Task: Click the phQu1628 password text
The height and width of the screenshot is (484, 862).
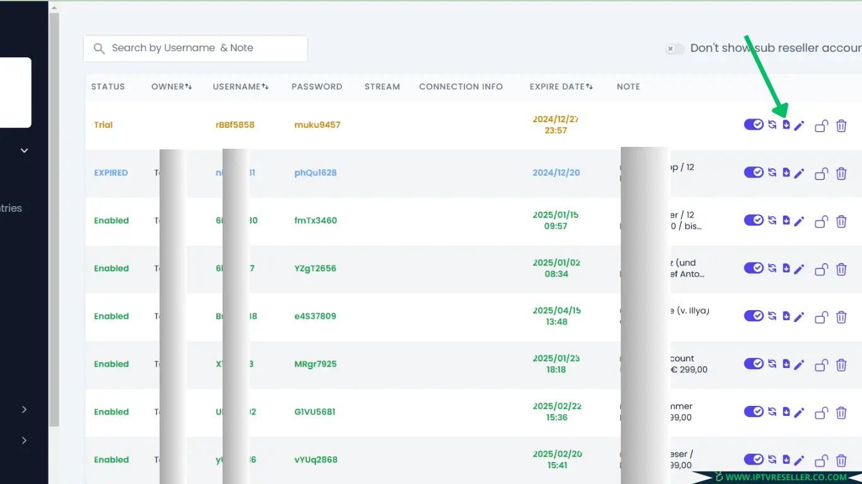Action: [315, 173]
